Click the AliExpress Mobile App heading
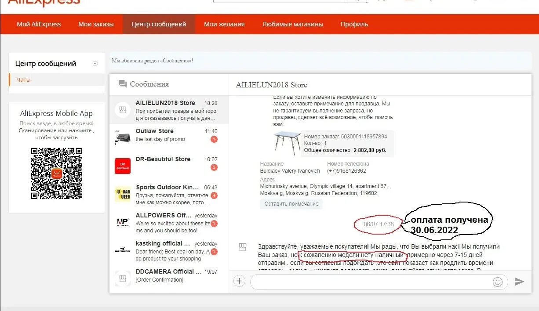The image size is (539, 311). [x=56, y=113]
